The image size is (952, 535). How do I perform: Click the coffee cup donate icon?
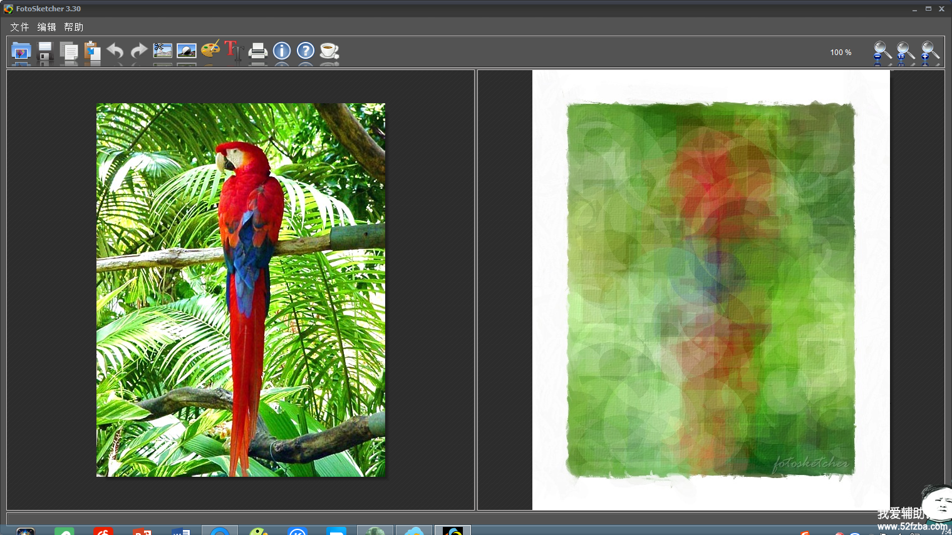329,51
